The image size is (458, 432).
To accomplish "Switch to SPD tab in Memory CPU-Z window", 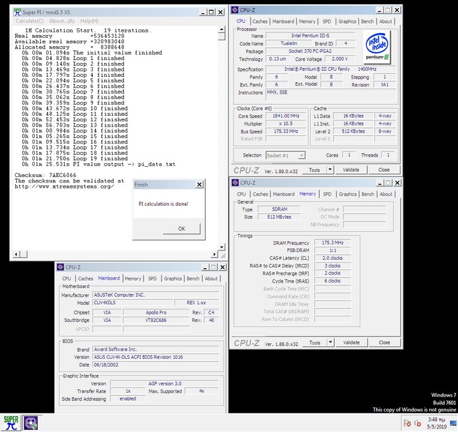I will (x=327, y=194).
